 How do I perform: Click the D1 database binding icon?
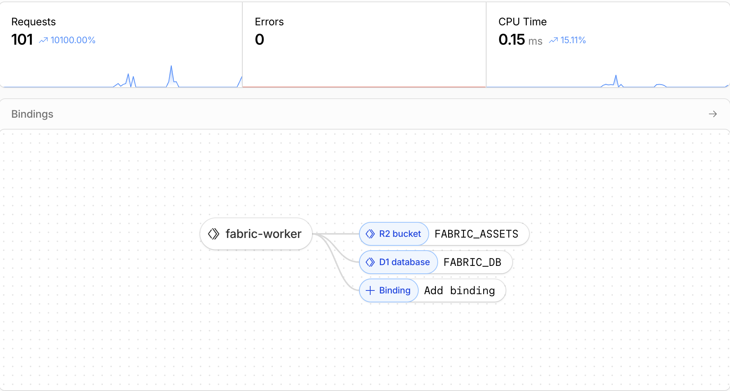pyautogui.click(x=370, y=262)
